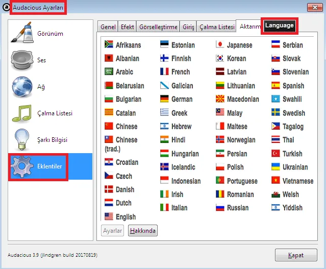Click the Hakkında button
Screen dimensions: 326x269
[143, 231]
